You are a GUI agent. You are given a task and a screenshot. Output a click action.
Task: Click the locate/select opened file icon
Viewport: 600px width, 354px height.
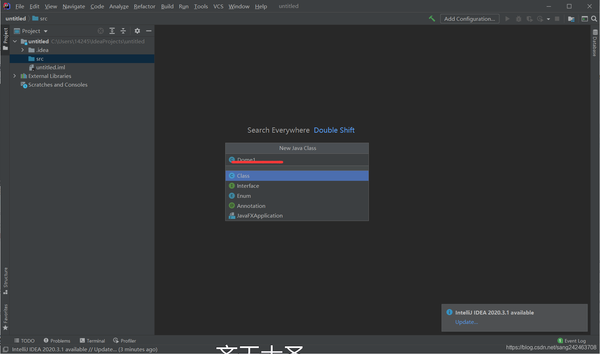[101, 31]
